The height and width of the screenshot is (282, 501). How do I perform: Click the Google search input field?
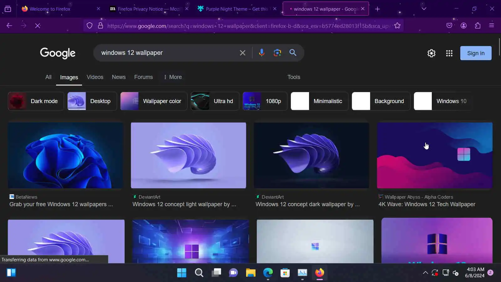tap(168, 53)
